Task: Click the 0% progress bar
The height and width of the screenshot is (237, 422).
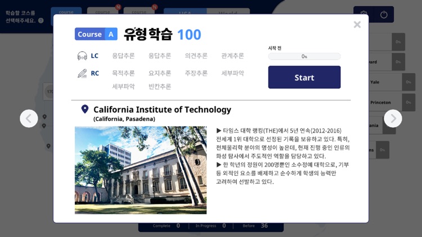Action: coord(304,56)
